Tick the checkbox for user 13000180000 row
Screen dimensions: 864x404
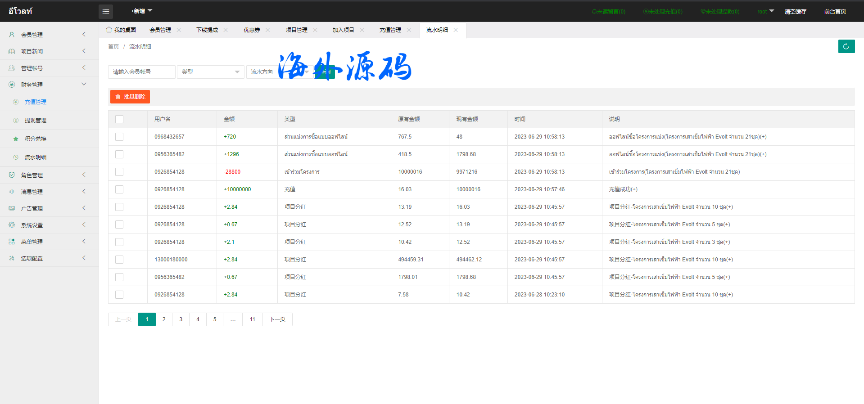pyautogui.click(x=119, y=260)
